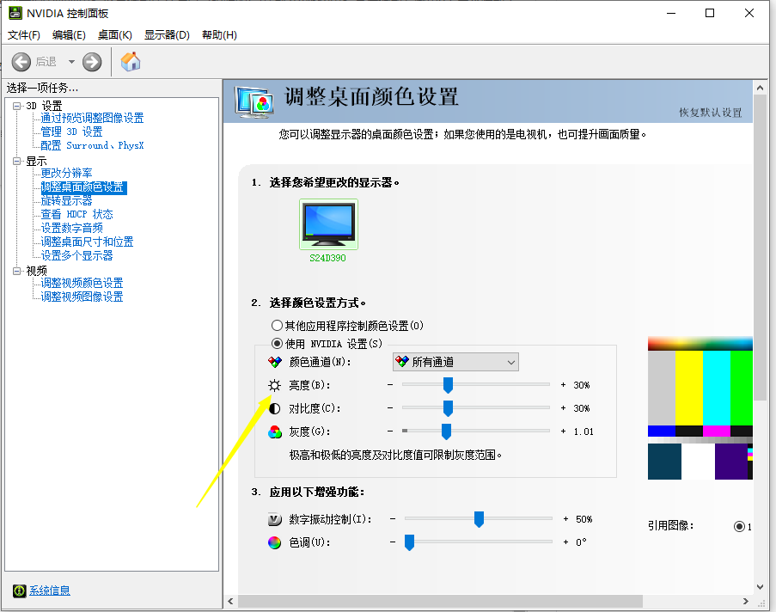Click the gamma slider handle
Screen dimensions: 776x612
click(446, 431)
